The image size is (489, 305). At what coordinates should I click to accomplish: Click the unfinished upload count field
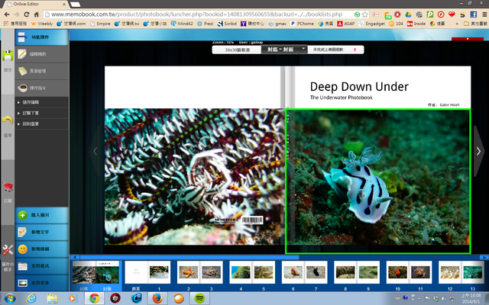pos(335,50)
